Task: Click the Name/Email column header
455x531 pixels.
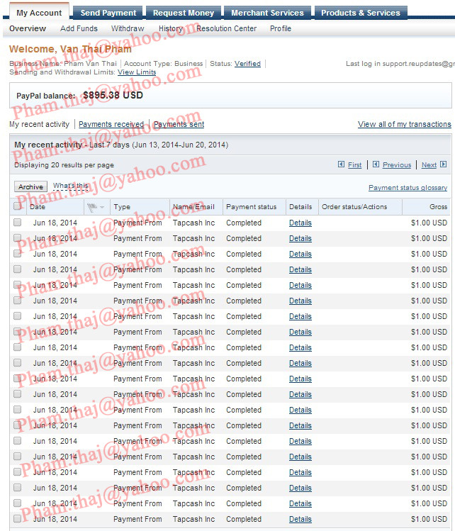Action: [193, 206]
